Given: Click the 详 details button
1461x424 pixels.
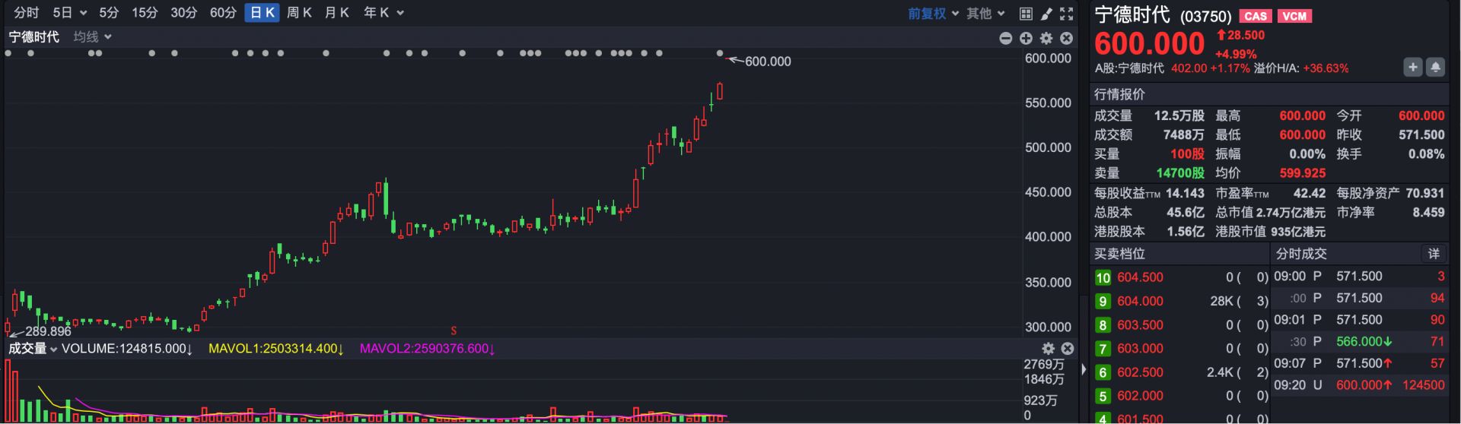Looking at the screenshot, I should pyautogui.click(x=1434, y=254).
